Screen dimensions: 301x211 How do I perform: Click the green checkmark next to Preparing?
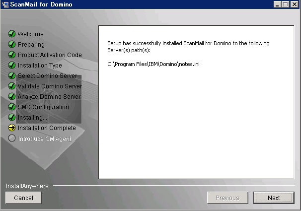pyautogui.click(x=12, y=45)
